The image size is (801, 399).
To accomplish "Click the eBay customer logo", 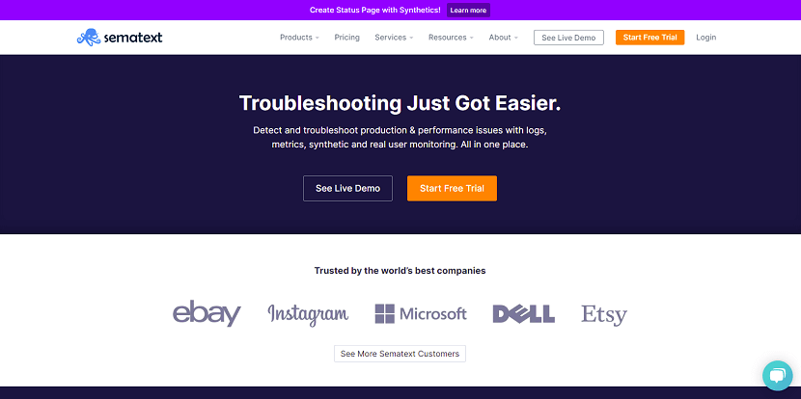I will (x=207, y=313).
